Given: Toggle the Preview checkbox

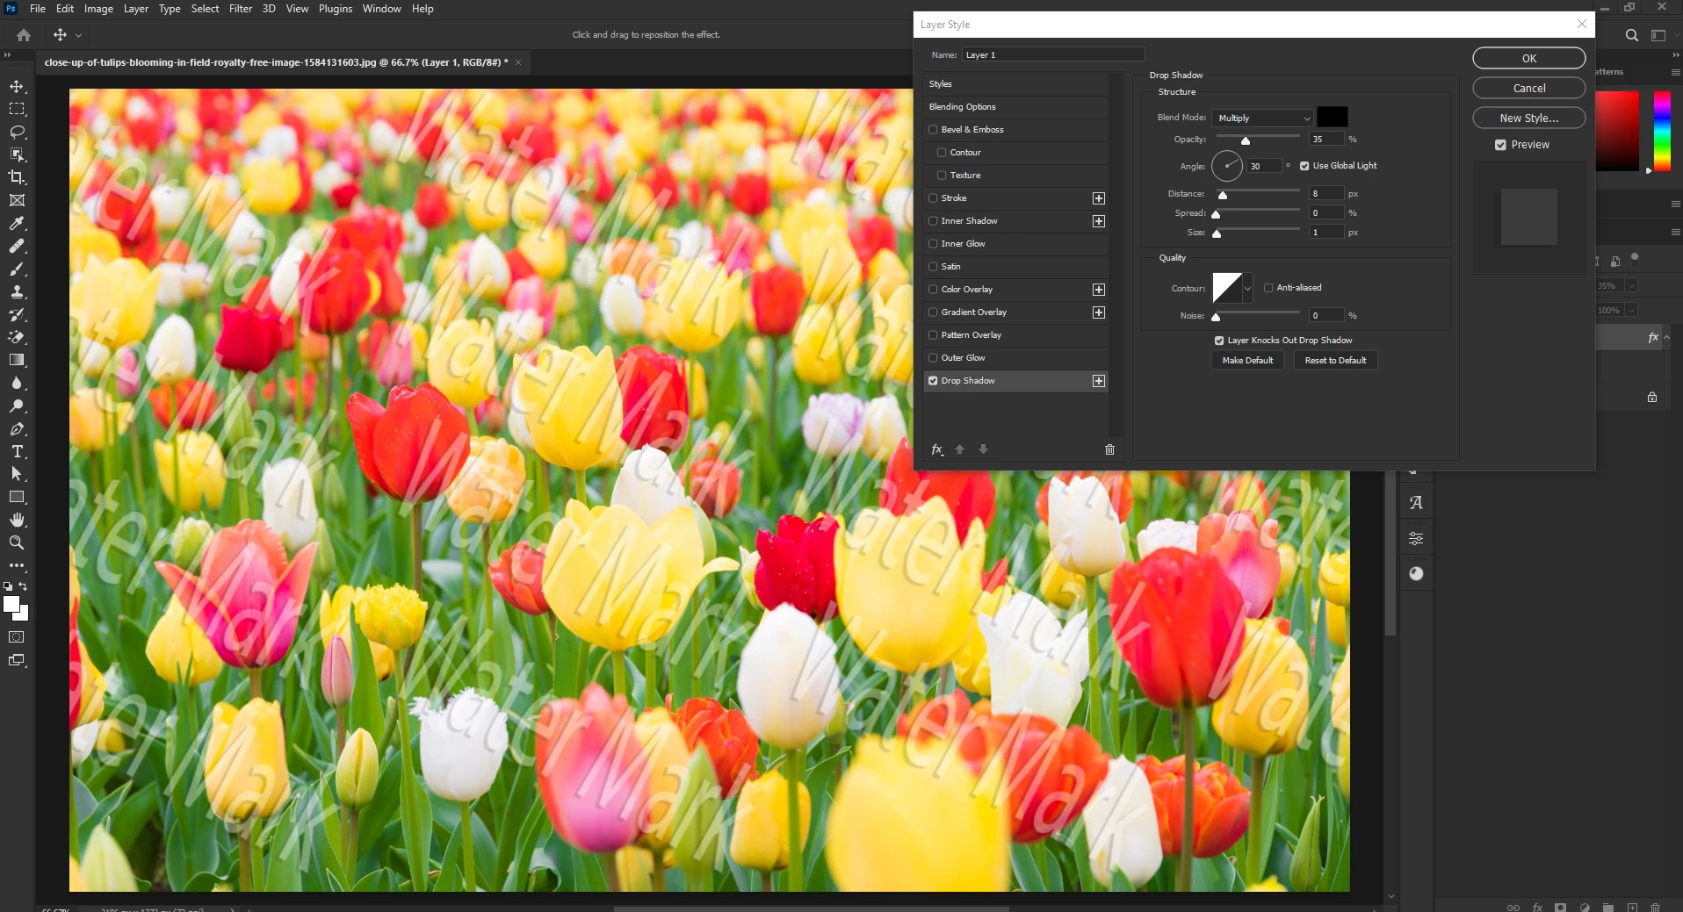Looking at the screenshot, I should click(1500, 145).
